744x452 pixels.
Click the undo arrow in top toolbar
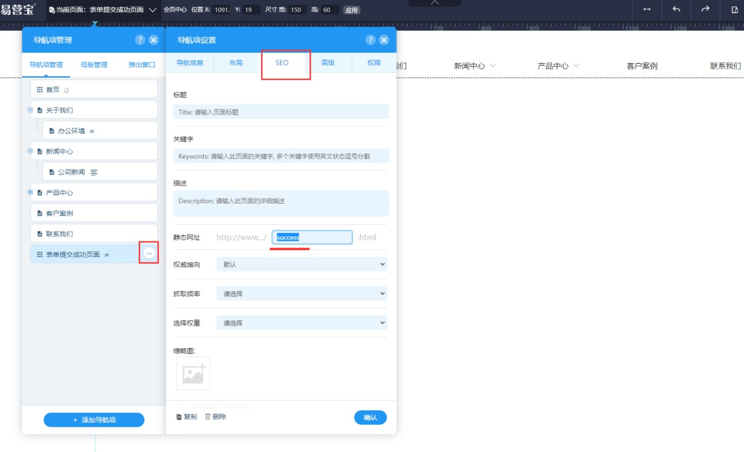(676, 9)
